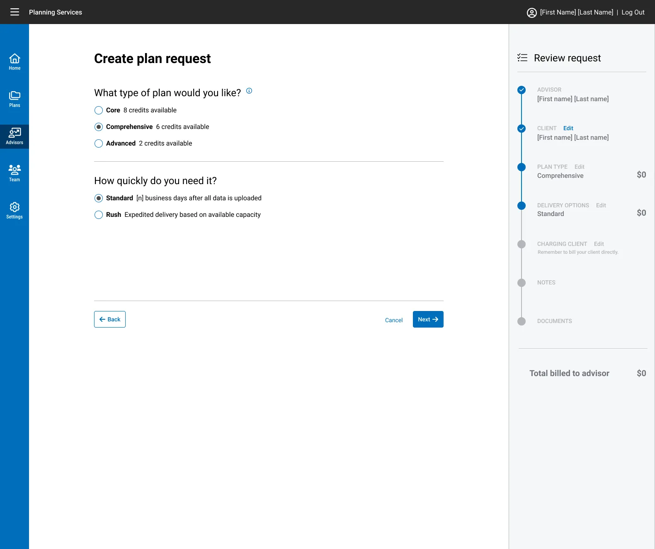Click the '8 credits available' text
655x549 pixels.
click(x=150, y=110)
